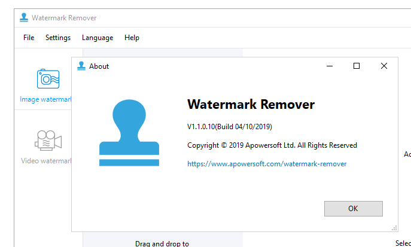
Task: Open the Language menu
Action: coord(98,38)
